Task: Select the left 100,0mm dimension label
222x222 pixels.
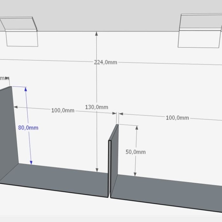Action: [x=63, y=110]
